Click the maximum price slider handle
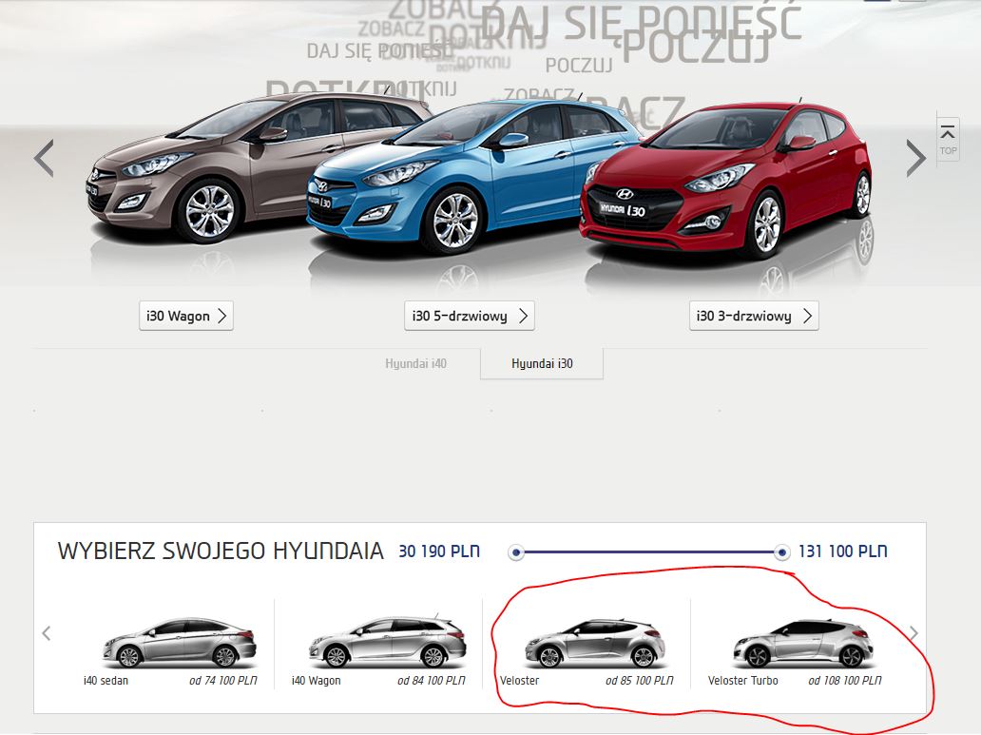 coord(781,551)
